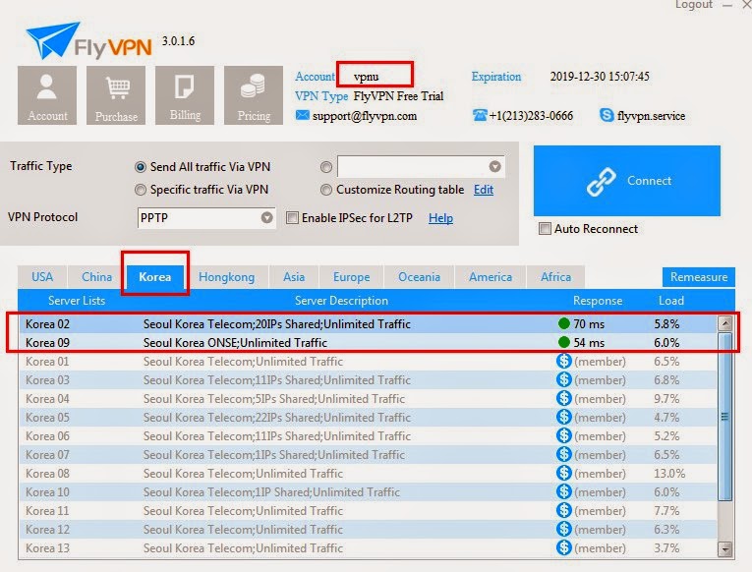The image size is (752, 572).
Task: Select the radio button beside the empty dropdown
Action: tap(326, 167)
